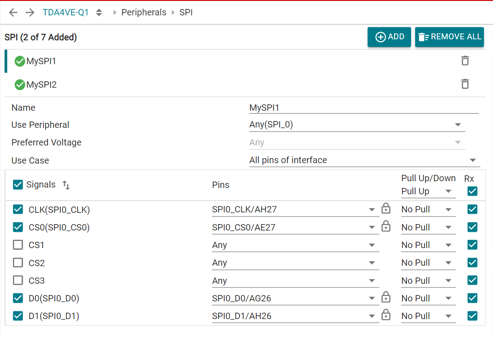Click the green check status icon beside MySPI2
This screenshot has width=493, height=338.
coord(20,85)
